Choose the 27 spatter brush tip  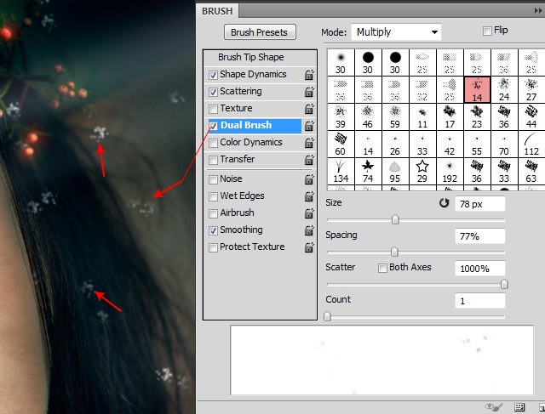[x=531, y=90]
